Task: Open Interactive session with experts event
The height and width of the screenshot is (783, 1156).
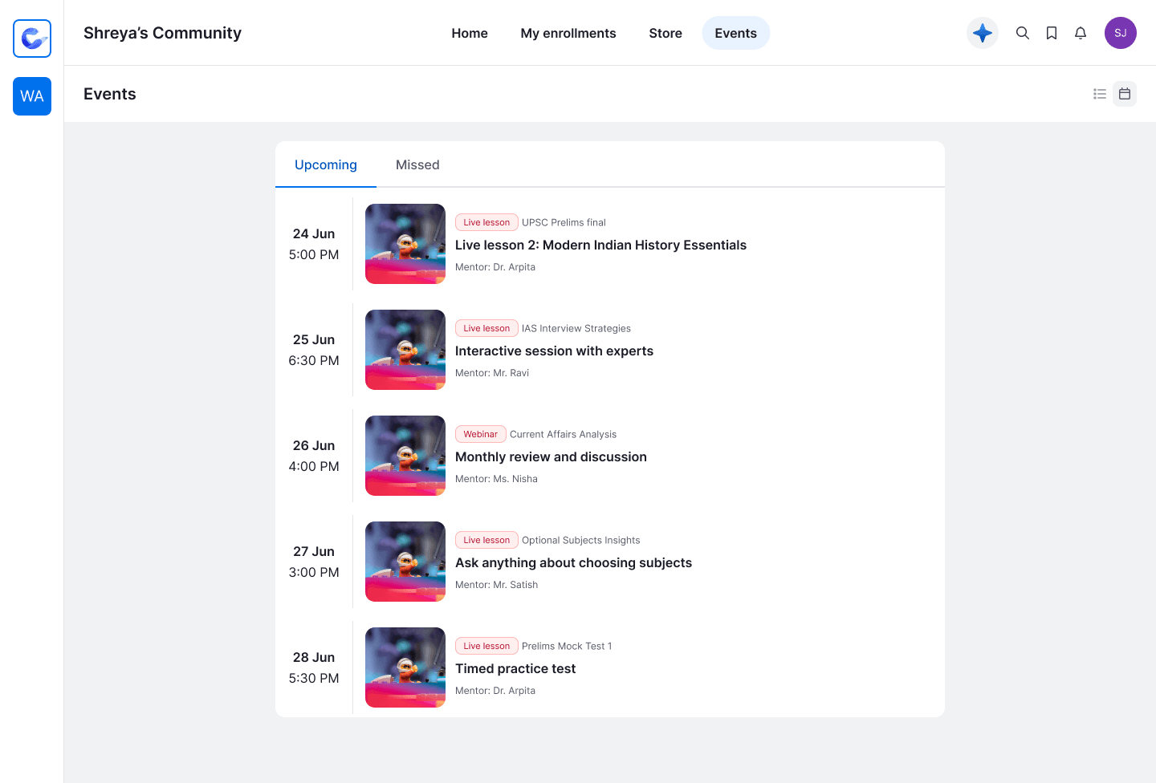Action: [554, 351]
